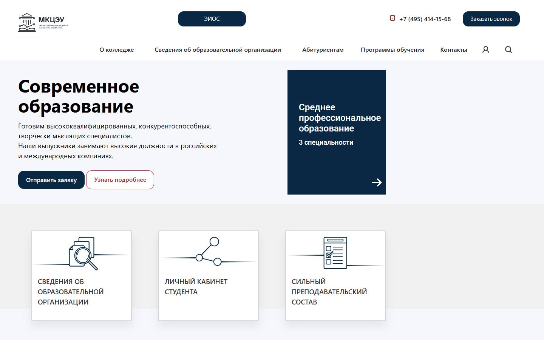Open the ЭИОС portal button
Screen dimensions: 544x340
[212, 19]
